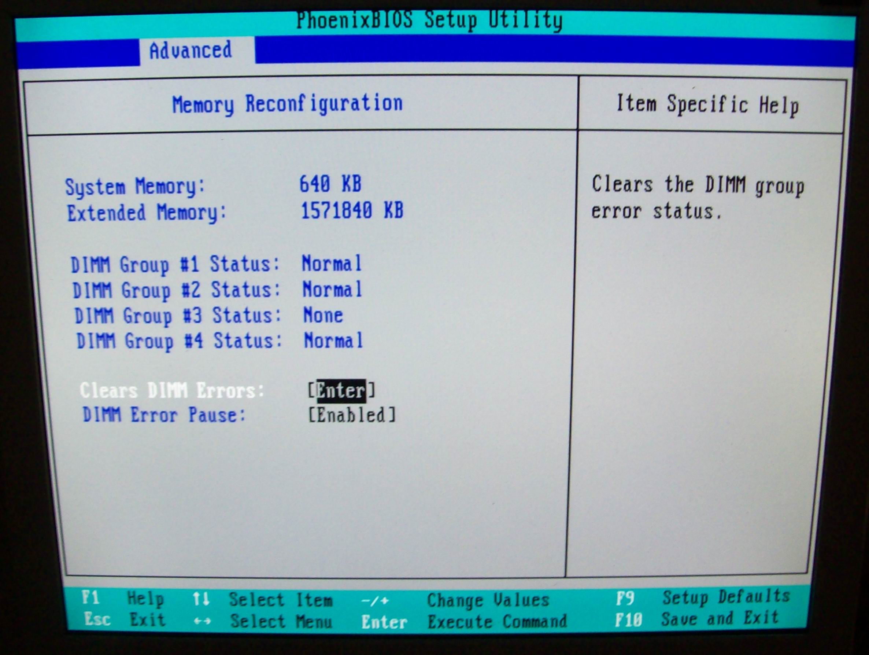Click the Memory Reconfiguration heading
Viewport: 869px width, 655px height.
[288, 104]
